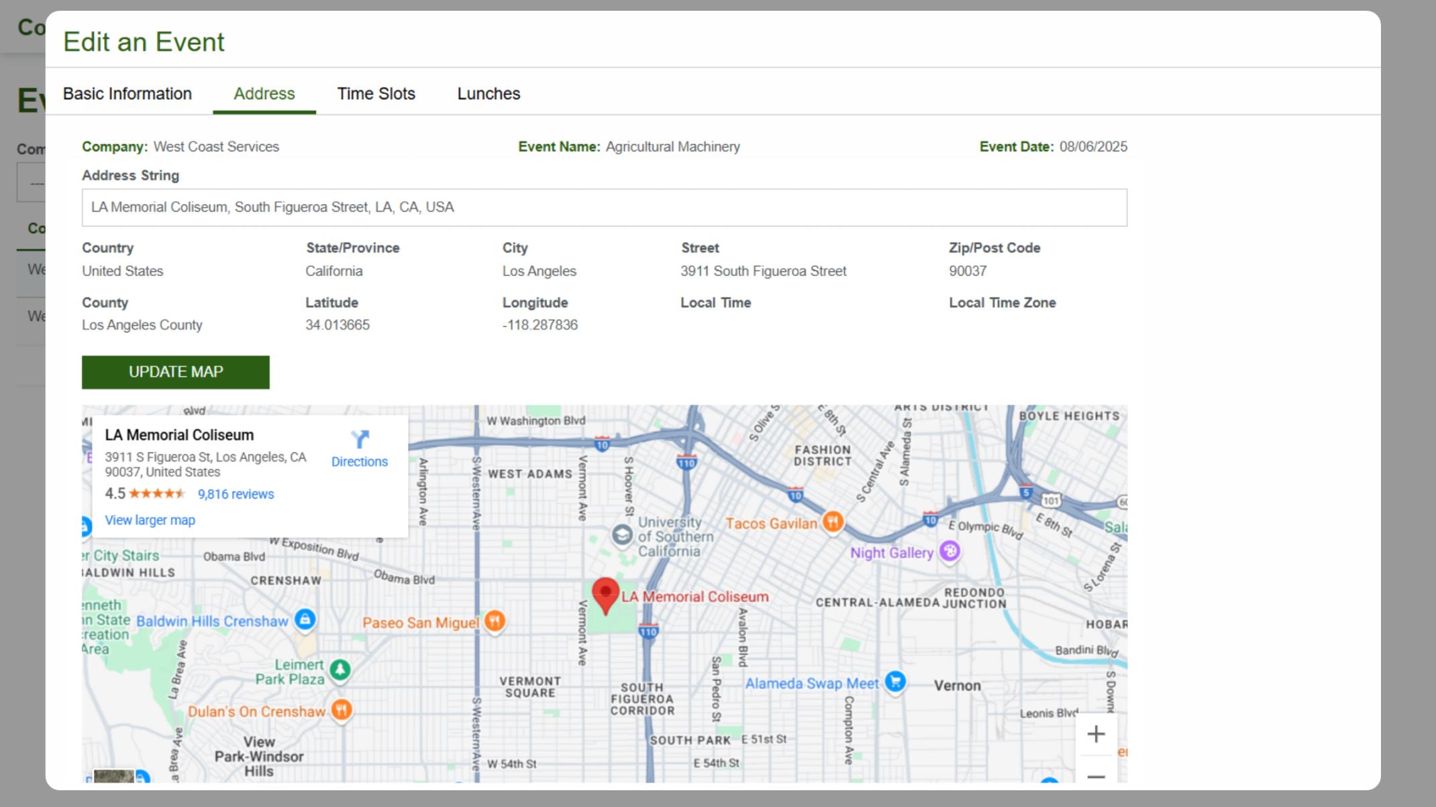The height and width of the screenshot is (807, 1436).
Task: Click the Night Gallery marker icon
Action: pyautogui.click(x=950, y=553)
